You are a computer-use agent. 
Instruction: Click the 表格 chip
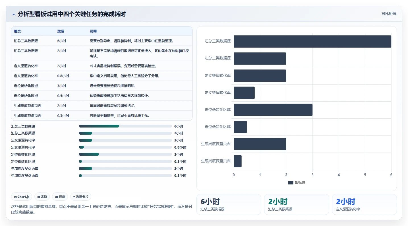tap(42, 197)
